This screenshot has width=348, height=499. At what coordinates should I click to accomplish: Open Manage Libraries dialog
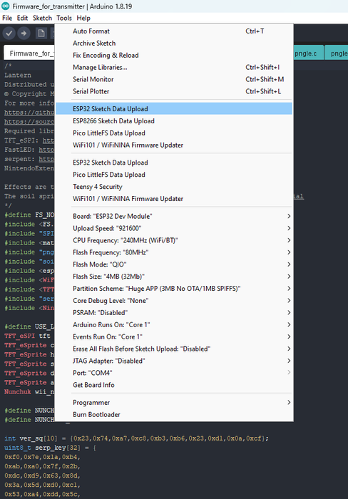(174, 68)
